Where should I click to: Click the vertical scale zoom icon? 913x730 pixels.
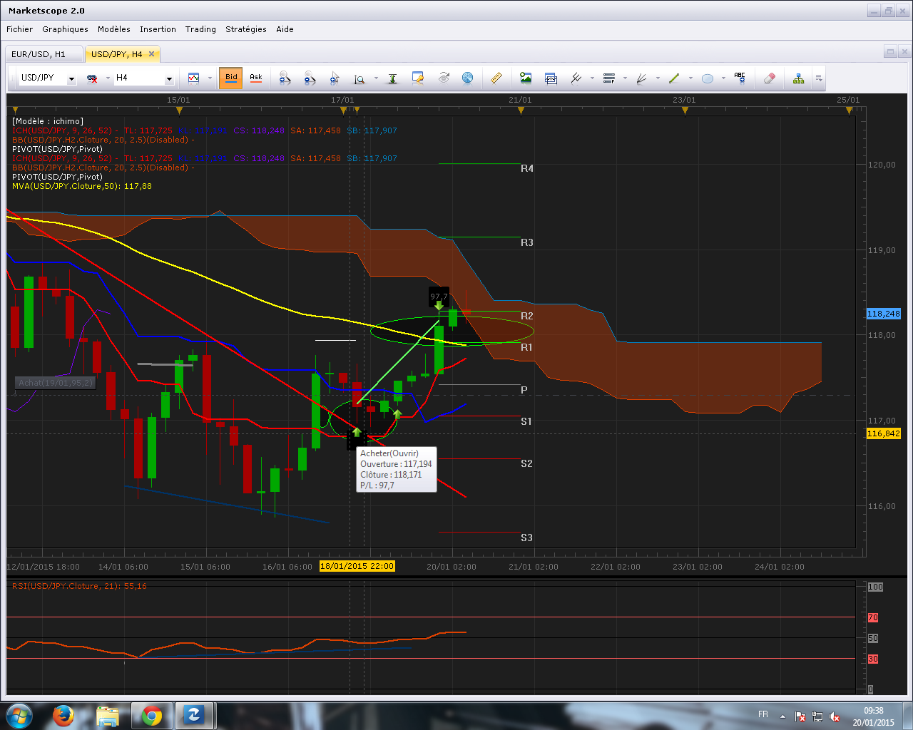359,78
